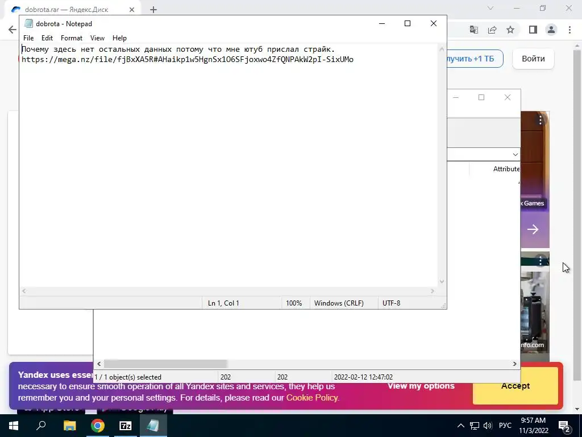
Task: Click 7-Zip scroll left arrow
Action: pyautogui.click(x=99, y=364)
